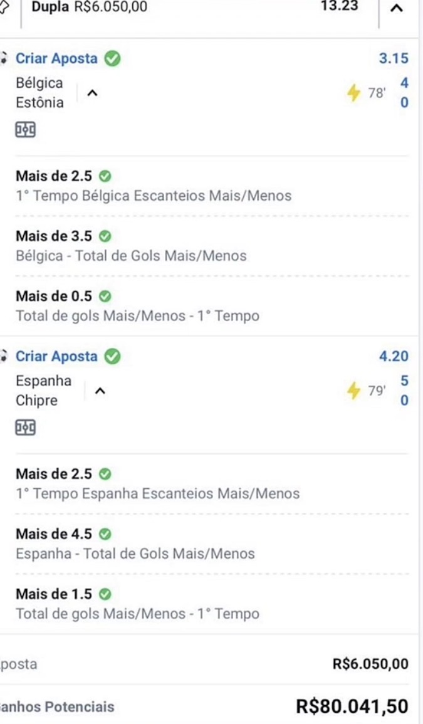This screenshot has height=724, width=423.
Task: Click the Criar Aposta link for Bélgica
Action: [56, 58]
